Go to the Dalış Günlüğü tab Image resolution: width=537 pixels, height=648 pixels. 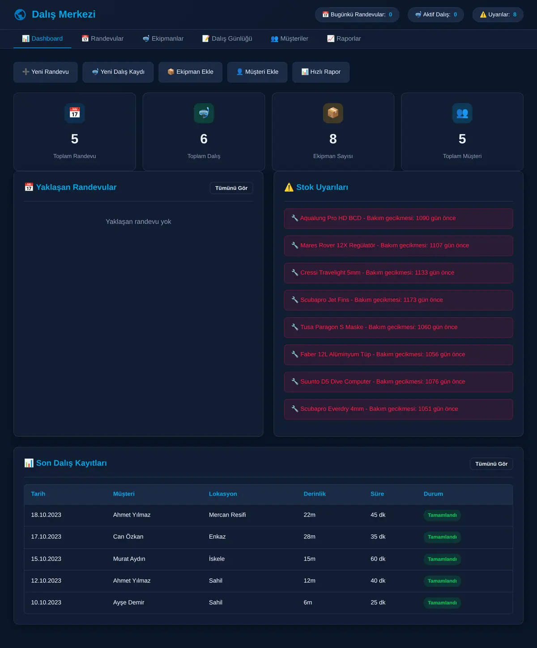tap(227, 38)
